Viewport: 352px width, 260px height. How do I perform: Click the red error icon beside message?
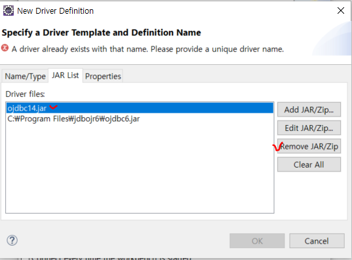tap(5, 48)
